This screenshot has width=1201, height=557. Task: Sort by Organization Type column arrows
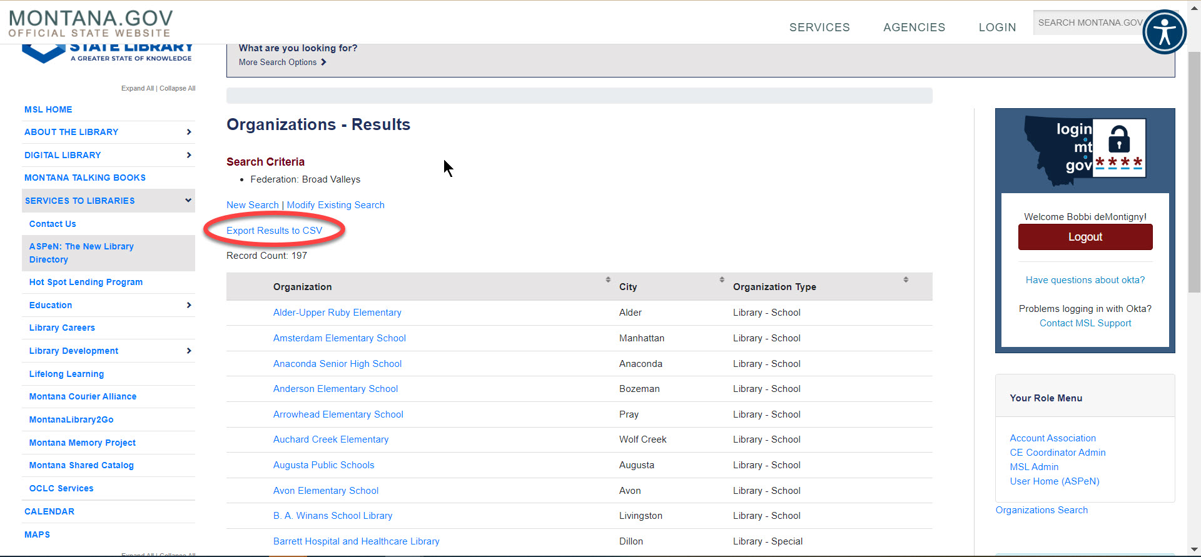[x=906, y=279]
